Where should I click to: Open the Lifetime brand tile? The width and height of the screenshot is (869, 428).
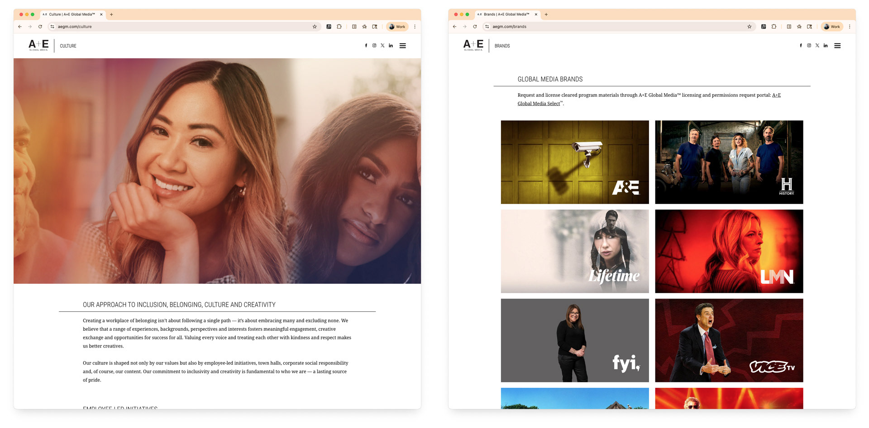575,251
